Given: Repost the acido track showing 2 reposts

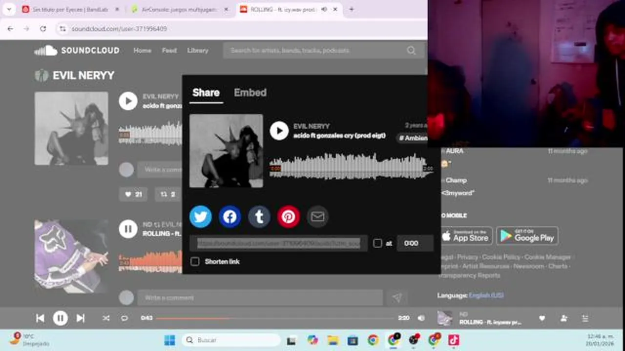Looking at the screenshot, I should click(x=167, y=195).
